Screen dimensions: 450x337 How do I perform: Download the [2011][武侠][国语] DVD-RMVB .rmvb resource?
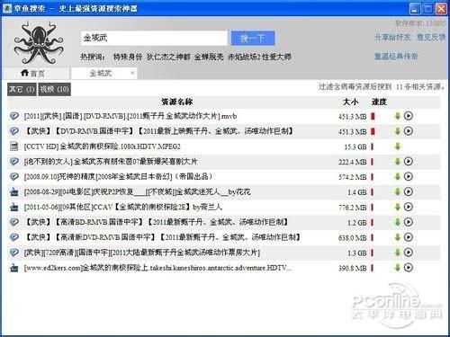tap(398, 116)
